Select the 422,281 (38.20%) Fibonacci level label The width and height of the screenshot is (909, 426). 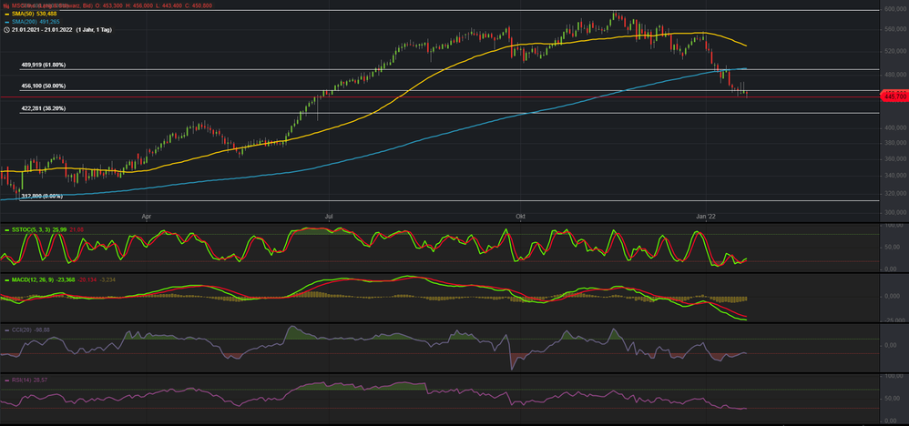pos(43,108)
